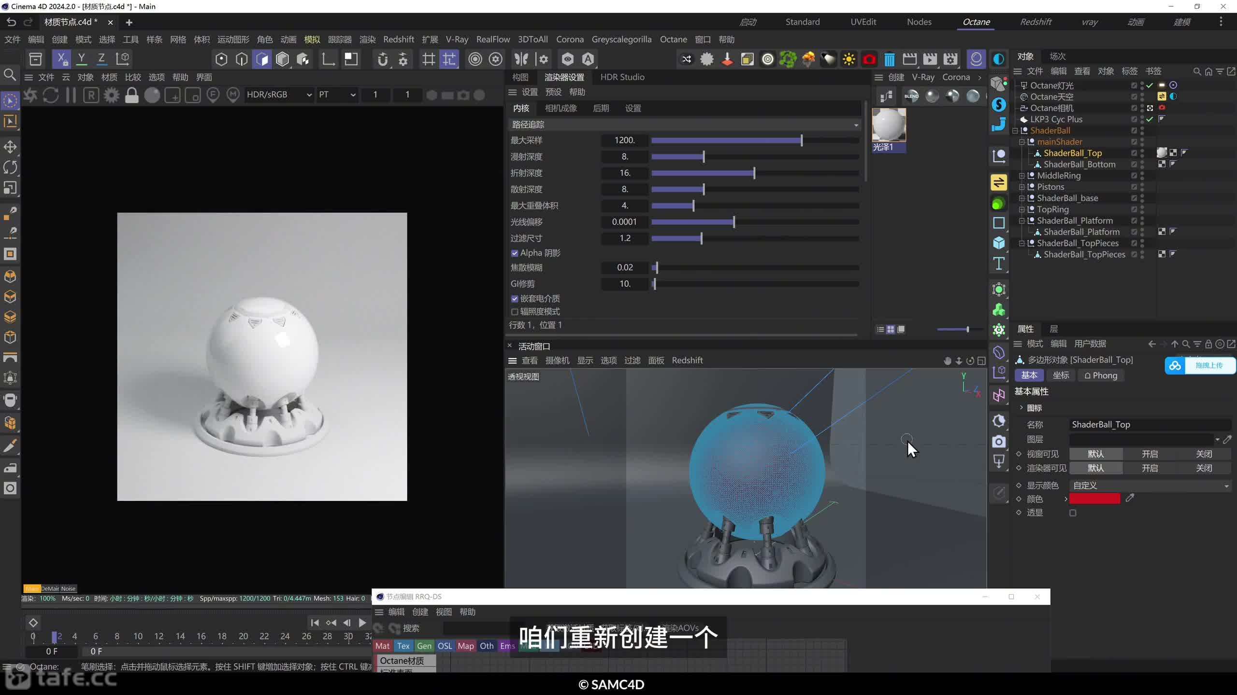1237x695 pixels.
Task: Click the Mat button in node editor
Action: click(x=382, y=646)
